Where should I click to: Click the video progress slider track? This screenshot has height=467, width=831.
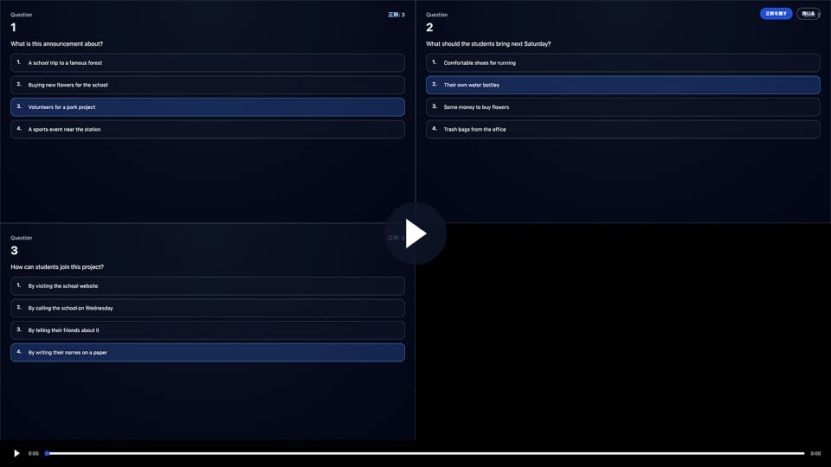[424, 453]
